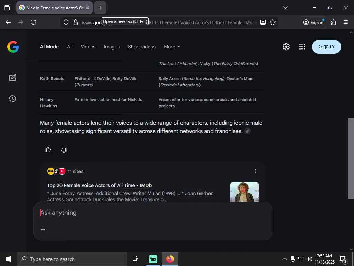Viewport: 354px width, 266px height.
Task: Click the Type here to search box
Action: [72, 259]
